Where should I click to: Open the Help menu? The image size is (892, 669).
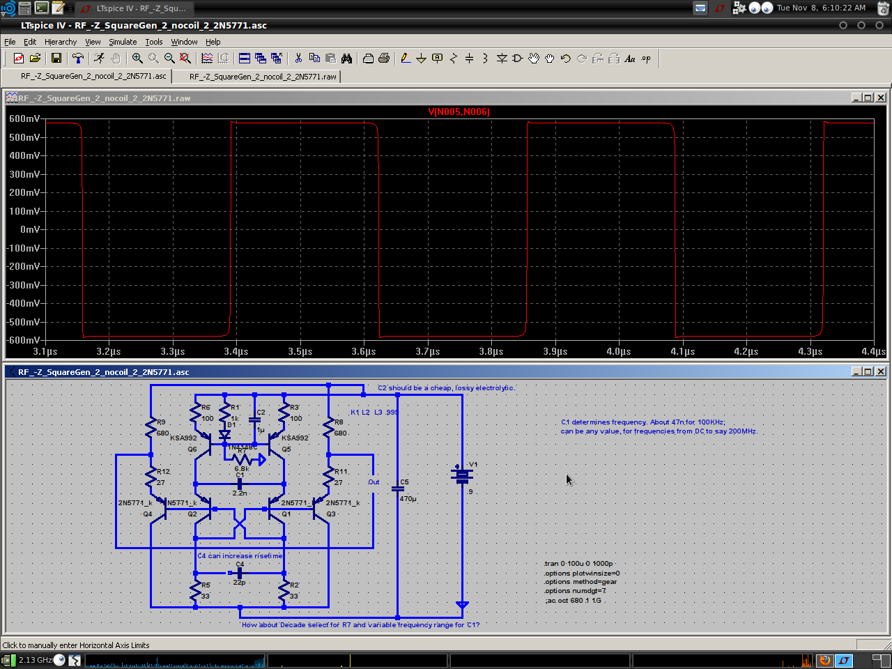pyautogui.click(x=213, y=42)
